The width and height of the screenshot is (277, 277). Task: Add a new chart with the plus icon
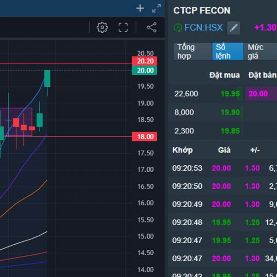140,8
